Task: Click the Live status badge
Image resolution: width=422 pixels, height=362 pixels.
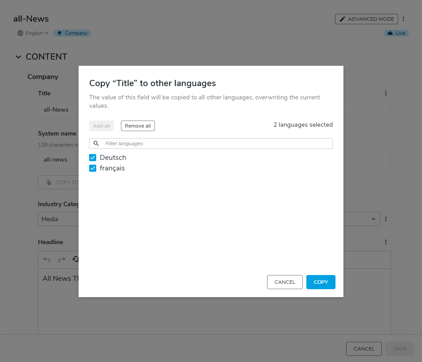Action: (396, 33)
